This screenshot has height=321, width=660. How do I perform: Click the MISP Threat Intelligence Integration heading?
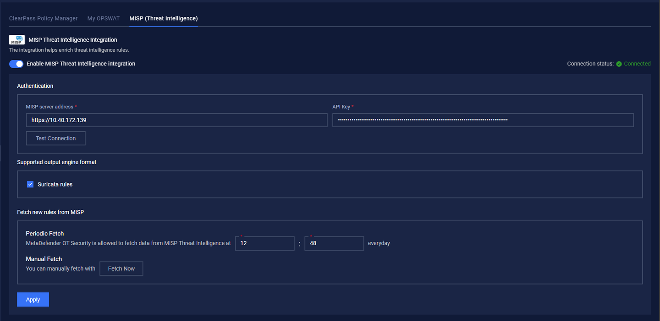coord(73,40)
